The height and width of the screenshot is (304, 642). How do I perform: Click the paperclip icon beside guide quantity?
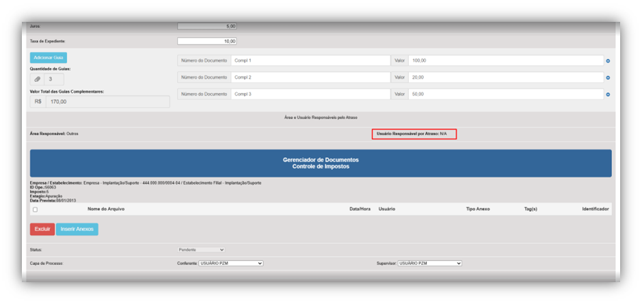pos(38,79)
